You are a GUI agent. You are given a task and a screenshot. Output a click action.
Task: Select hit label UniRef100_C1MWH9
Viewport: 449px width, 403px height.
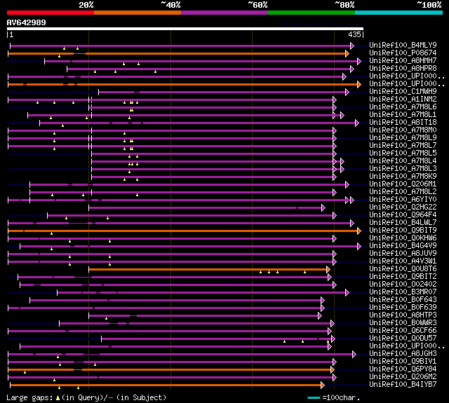coord(403,92)
